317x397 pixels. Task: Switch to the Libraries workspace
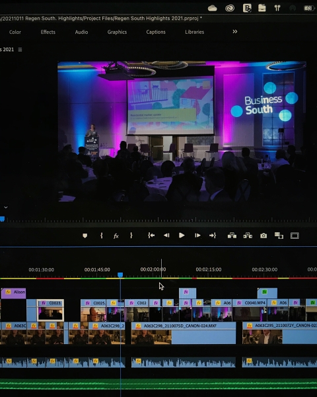point(194,32)
